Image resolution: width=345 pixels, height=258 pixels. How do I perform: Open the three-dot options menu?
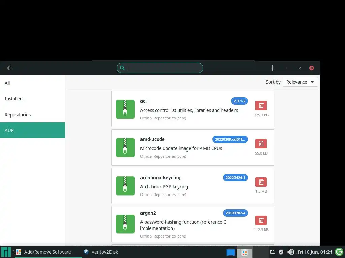(x=272, y=68)
